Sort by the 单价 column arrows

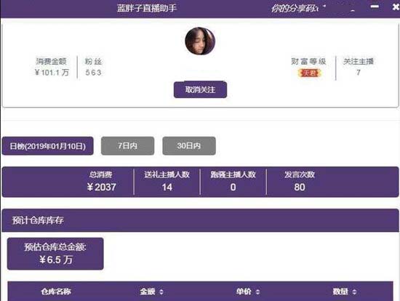coord(257,292)
